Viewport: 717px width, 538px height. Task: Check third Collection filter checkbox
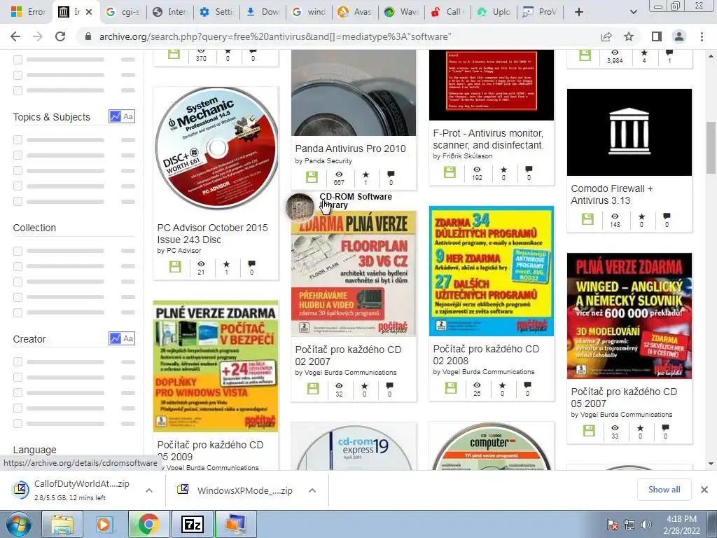tap(18, 282)
